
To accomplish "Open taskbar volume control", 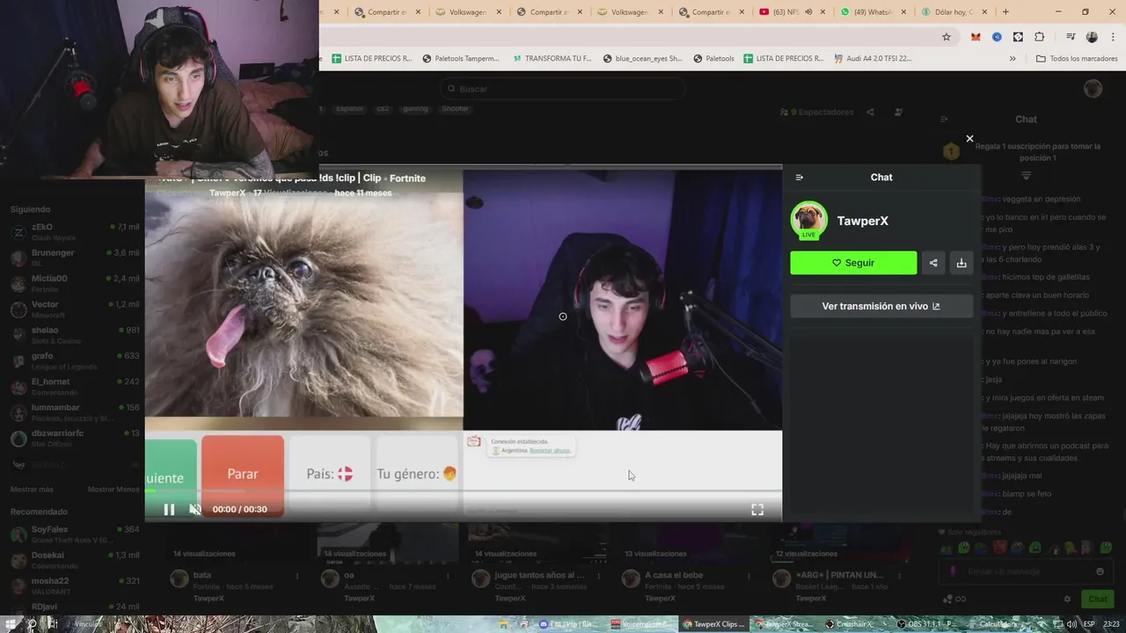I will (x=1072, y=624).
